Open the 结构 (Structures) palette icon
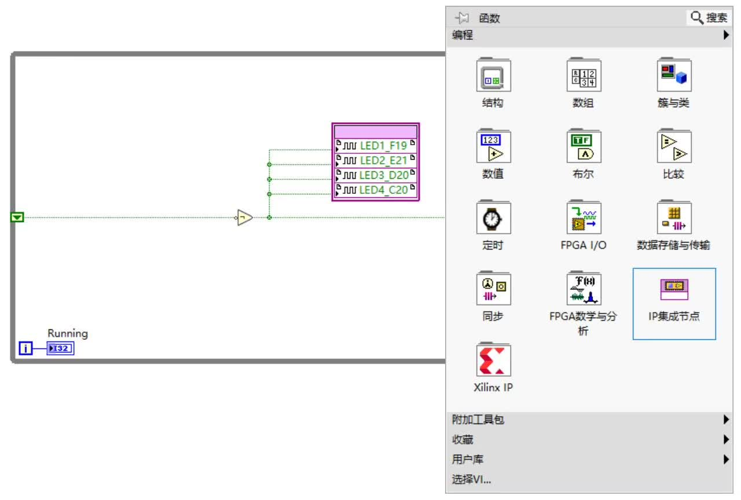 tap(493, 75)
